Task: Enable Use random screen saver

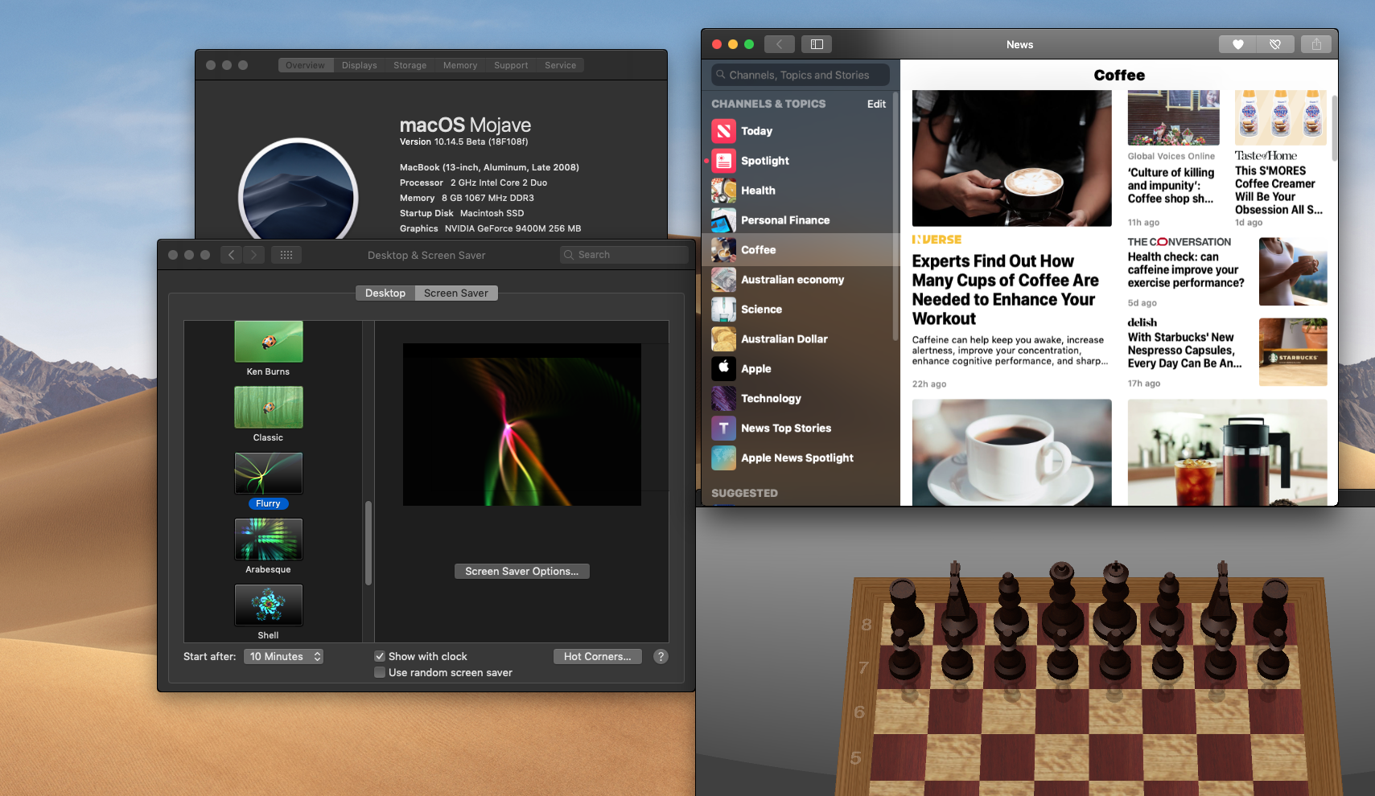Action: tap(380, 673)
